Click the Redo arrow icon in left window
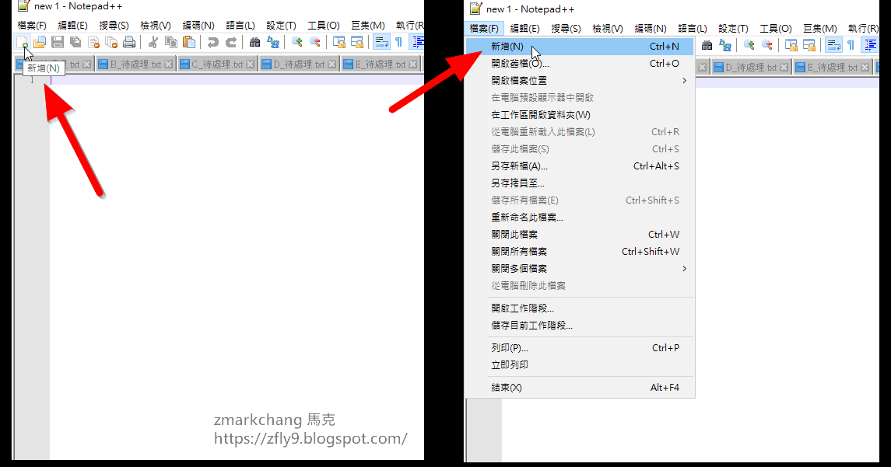The image size is (891, 467). [230, 42]
